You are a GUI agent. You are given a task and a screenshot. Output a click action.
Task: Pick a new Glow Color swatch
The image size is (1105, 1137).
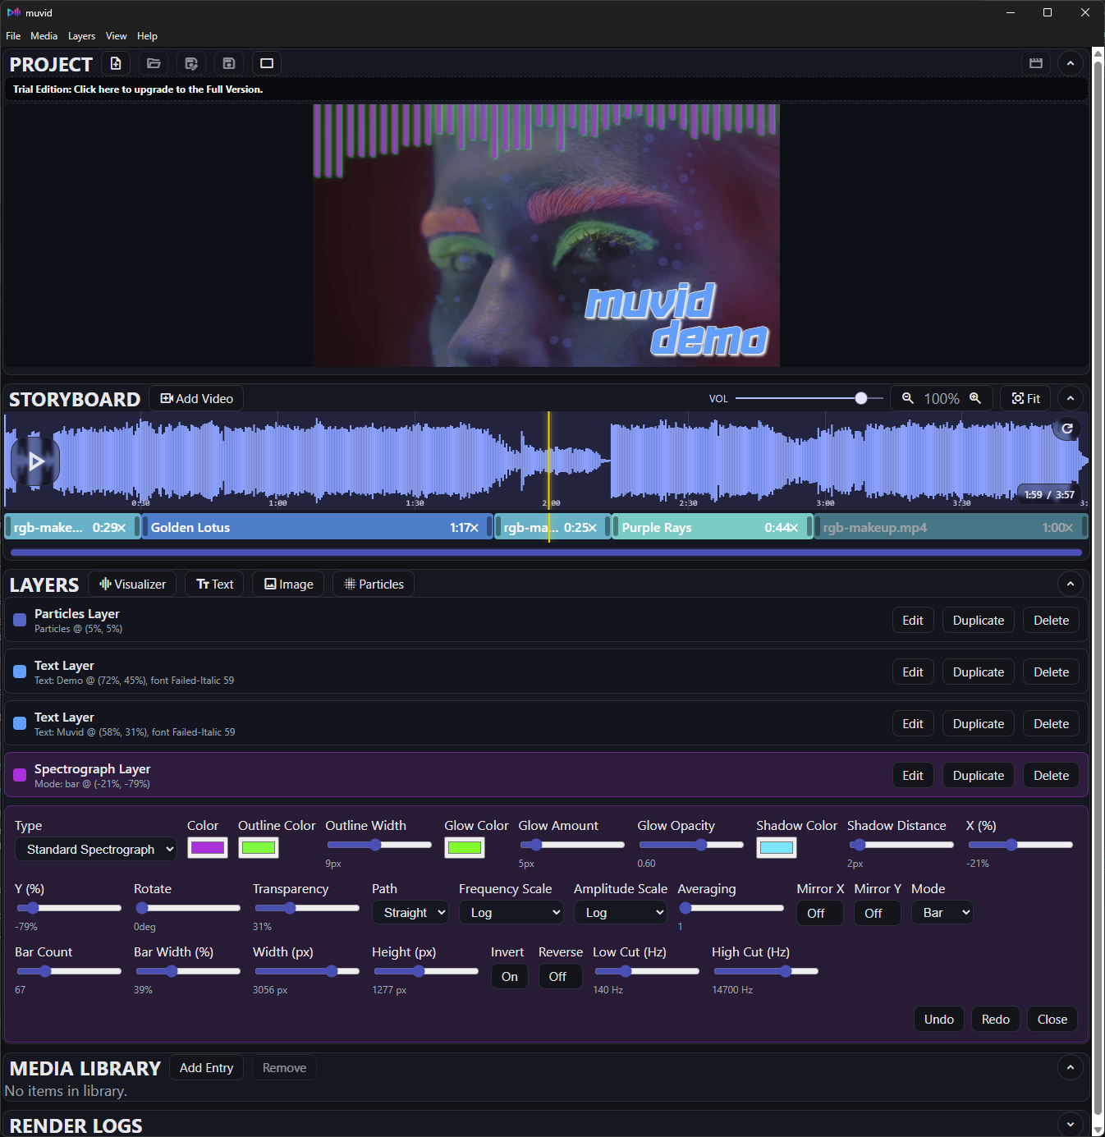[464, 846]
